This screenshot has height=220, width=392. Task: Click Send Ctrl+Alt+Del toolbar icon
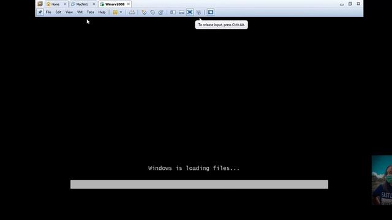coord(132,12)
